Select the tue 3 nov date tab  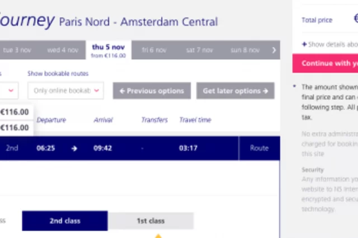[17, 50]
